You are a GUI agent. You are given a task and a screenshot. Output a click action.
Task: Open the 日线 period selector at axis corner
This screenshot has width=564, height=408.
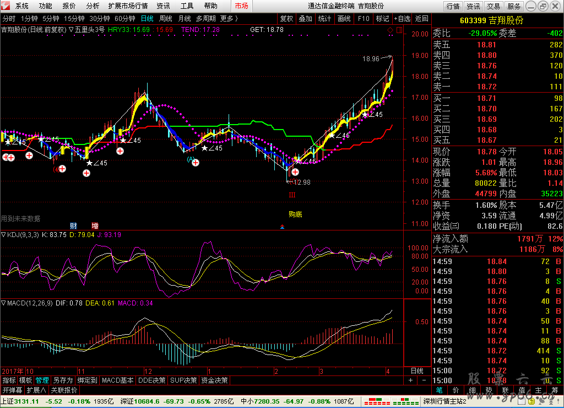417,371
